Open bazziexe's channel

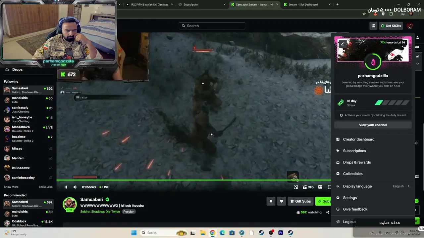tap(28, 139)
